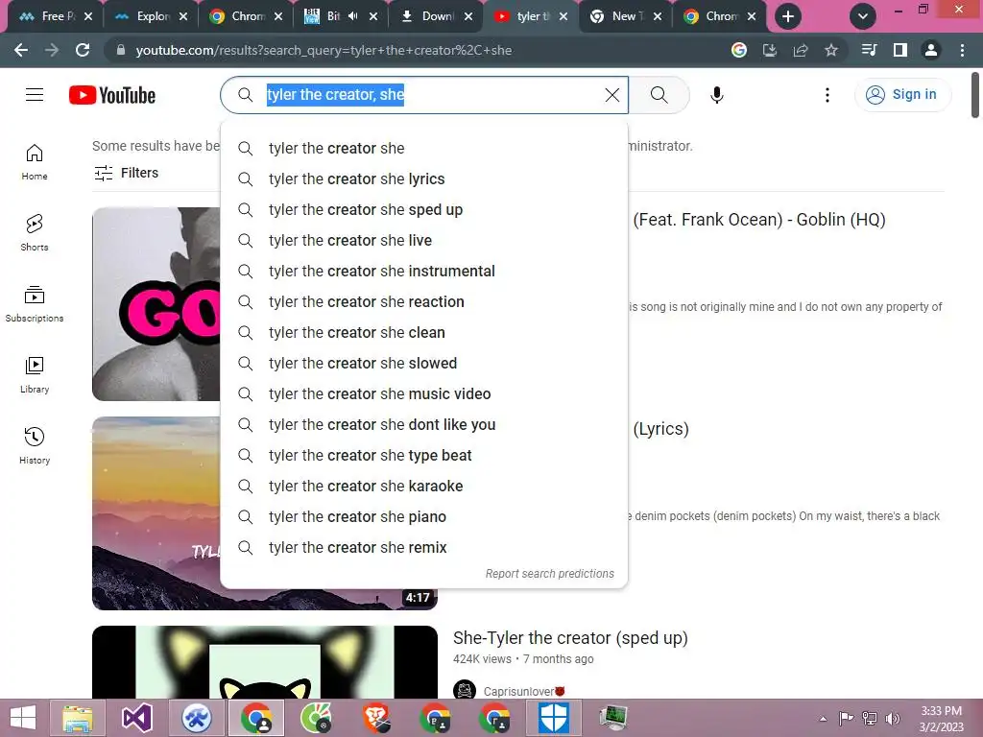The image size is (983, 737).
Task: Click the YouTube logo
Action: point(112,95)
